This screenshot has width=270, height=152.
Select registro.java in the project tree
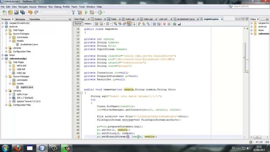[x=27, y=87]
